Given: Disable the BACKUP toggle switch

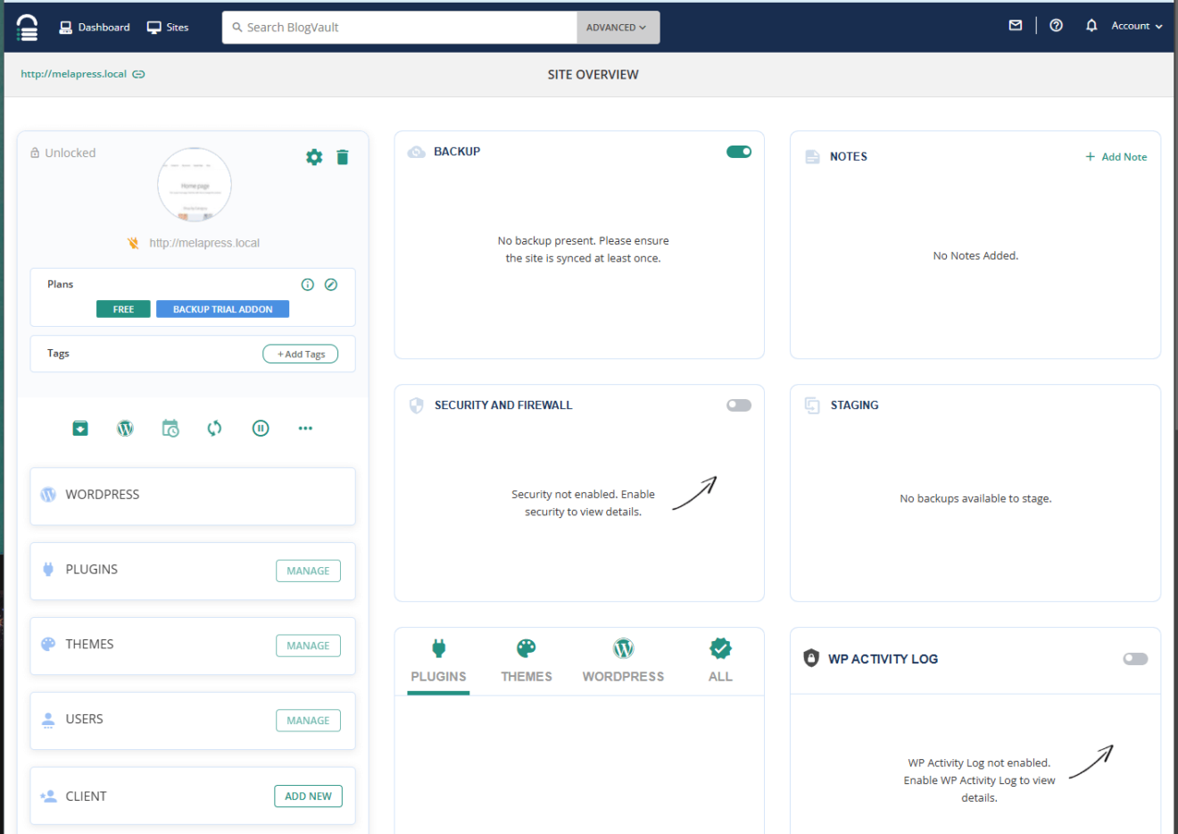Looking at the screenshot, I should (x=739, y=152).
